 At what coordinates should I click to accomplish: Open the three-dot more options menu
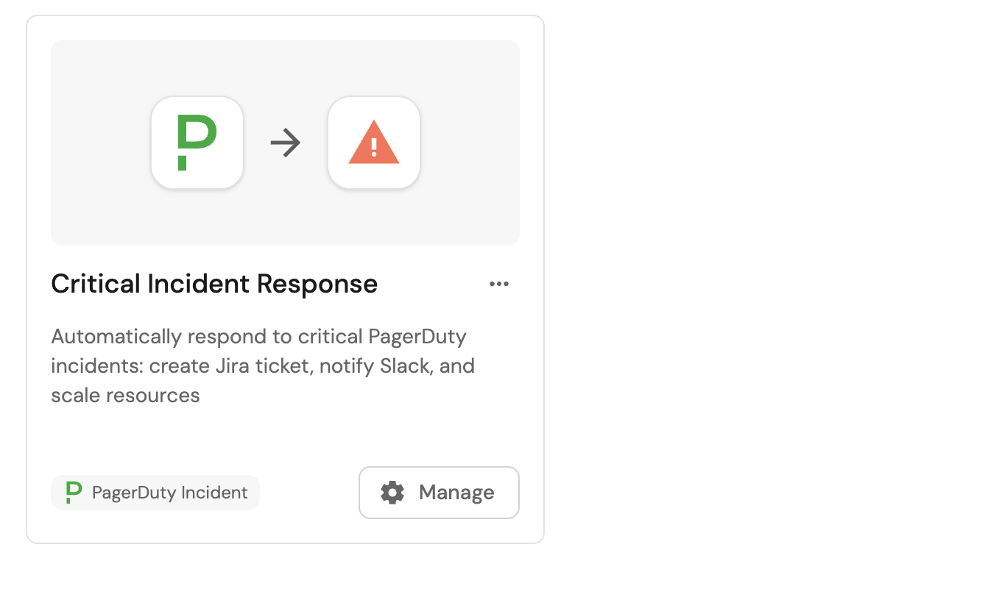tap(499, 285)
